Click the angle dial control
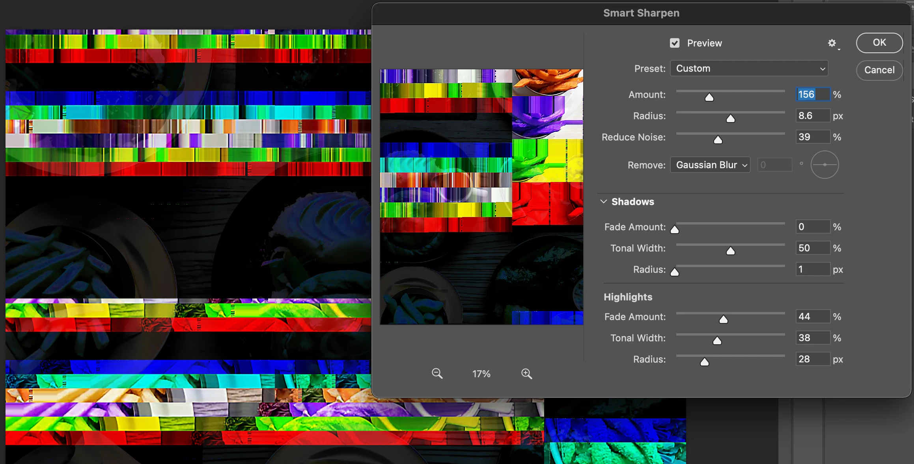914x464 pixels. 824,165
